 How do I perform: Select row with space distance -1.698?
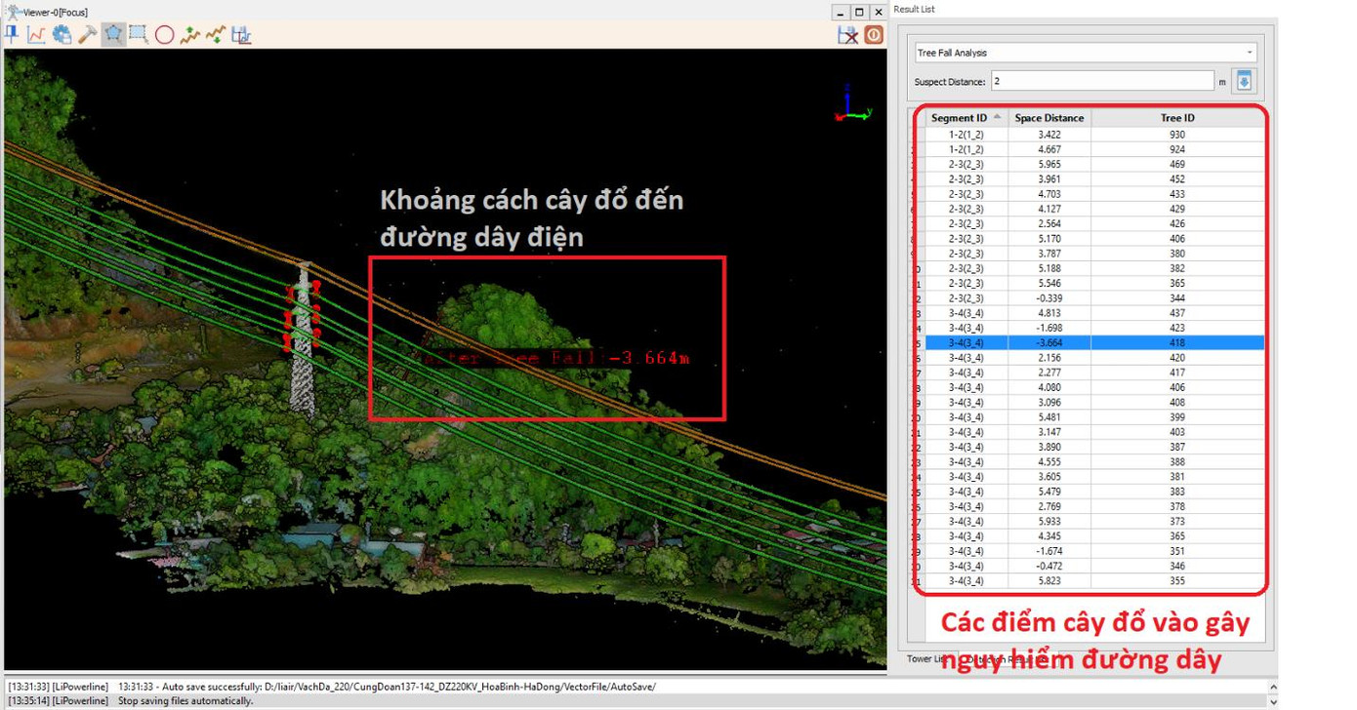1049,329
